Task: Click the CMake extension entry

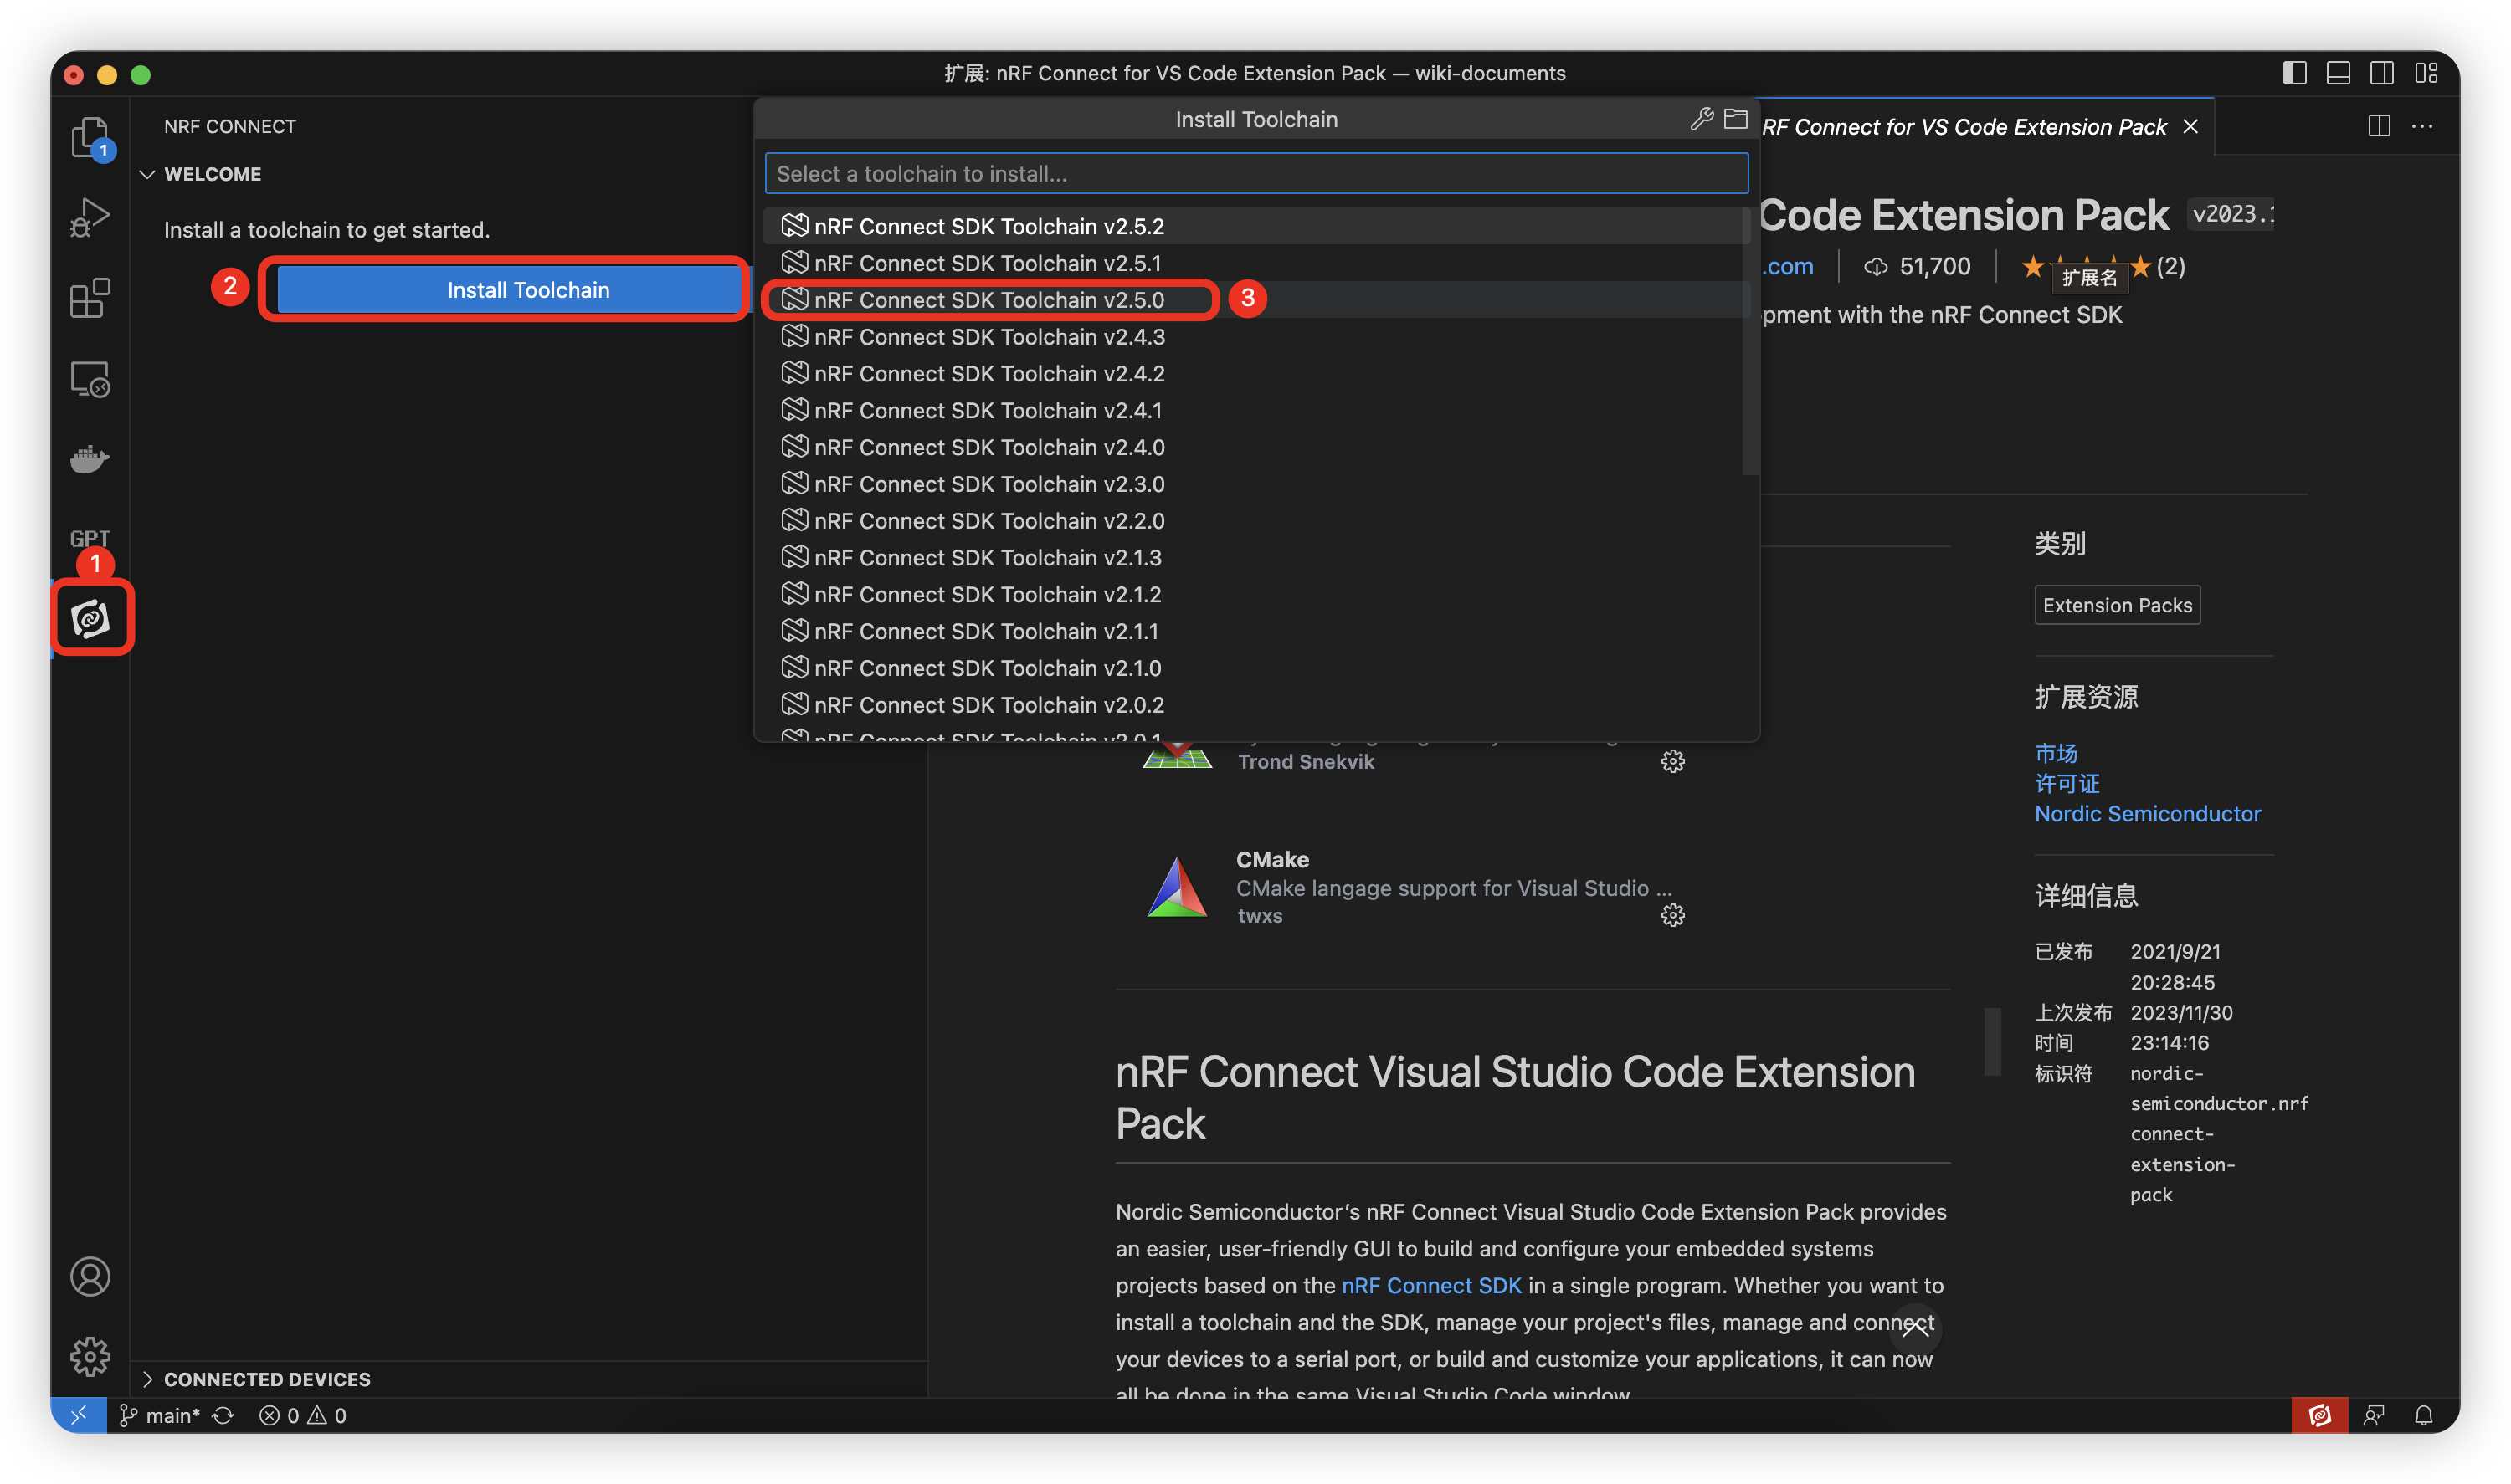Action: click(1415, 887)
